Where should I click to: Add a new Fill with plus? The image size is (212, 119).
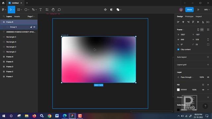point(208,85)
